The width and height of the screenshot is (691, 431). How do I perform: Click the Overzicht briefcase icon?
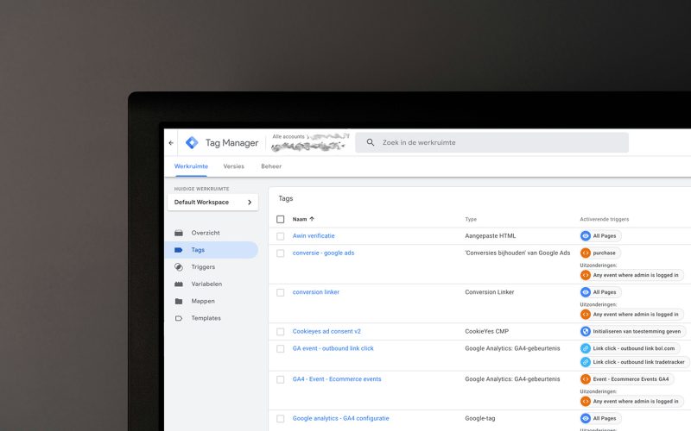point(179,233)
